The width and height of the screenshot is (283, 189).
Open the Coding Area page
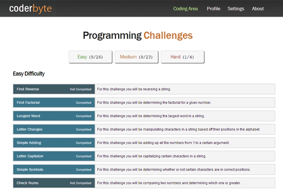pyautogui.click(x=185, y=9)
